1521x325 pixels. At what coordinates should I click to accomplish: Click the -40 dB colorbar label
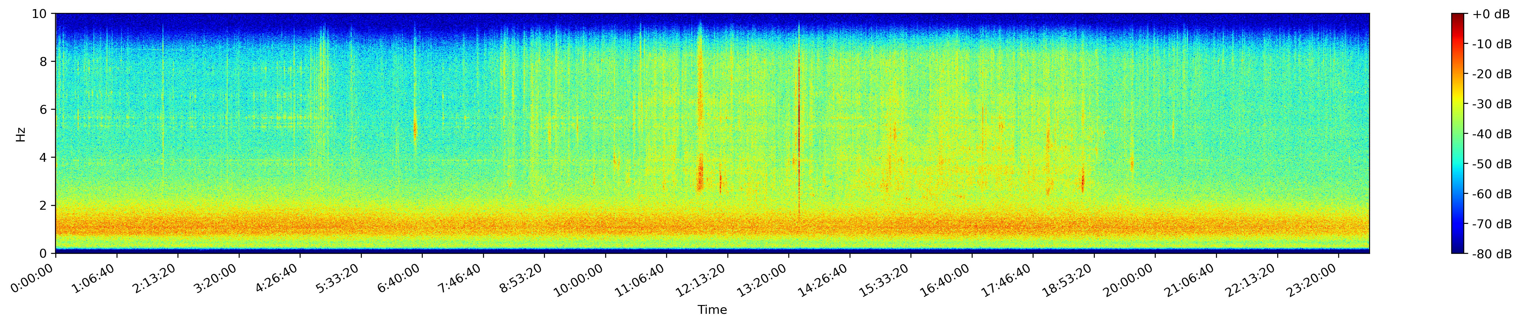1492,134
